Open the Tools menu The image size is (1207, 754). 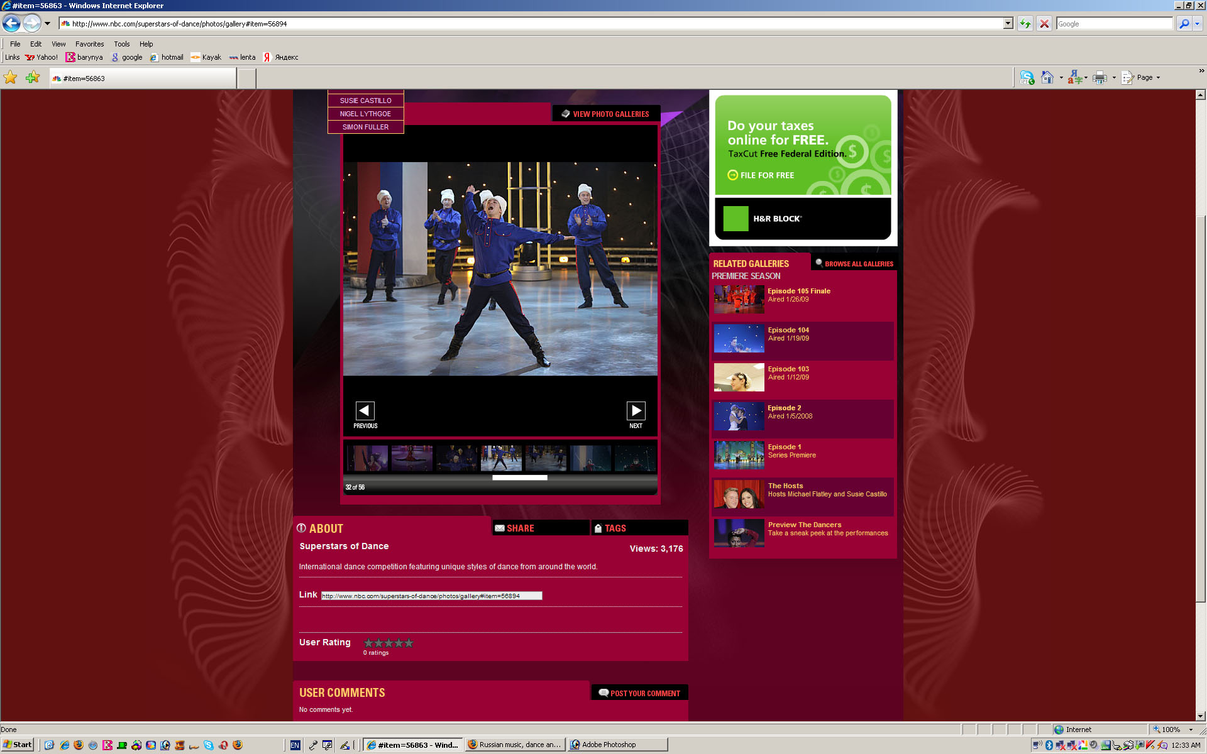tap(121, 44)
